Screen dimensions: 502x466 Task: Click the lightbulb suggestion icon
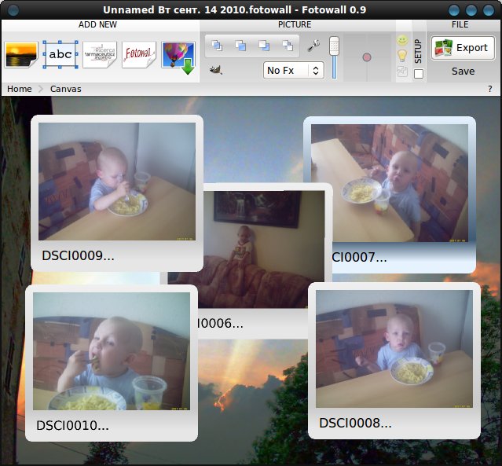point(402,56)
